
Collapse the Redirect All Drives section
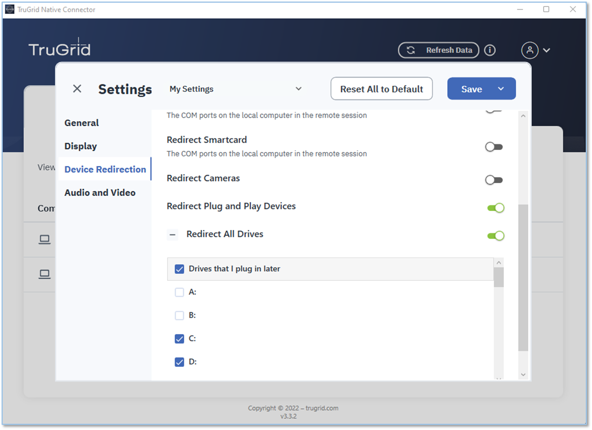coord(173,235)
